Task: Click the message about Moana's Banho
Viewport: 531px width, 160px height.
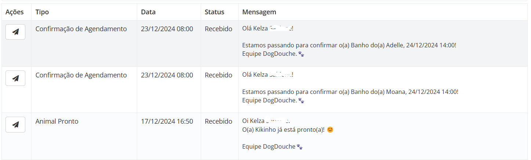Action: [x=350, y=92]
